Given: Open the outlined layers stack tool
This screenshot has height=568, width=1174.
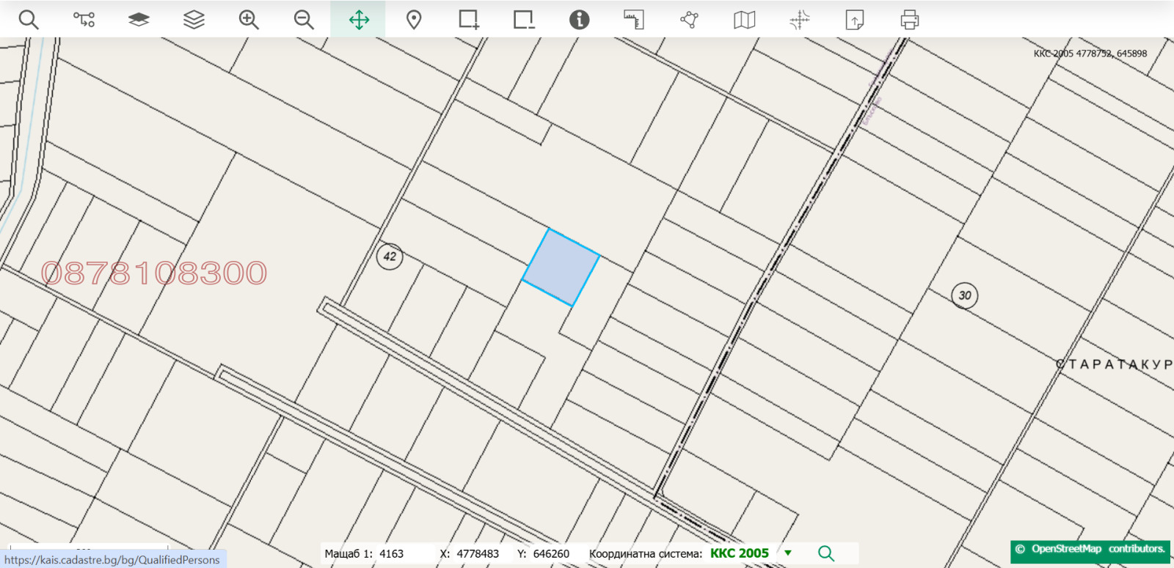Looking at the screenshot, I should (x=194, y=20).
